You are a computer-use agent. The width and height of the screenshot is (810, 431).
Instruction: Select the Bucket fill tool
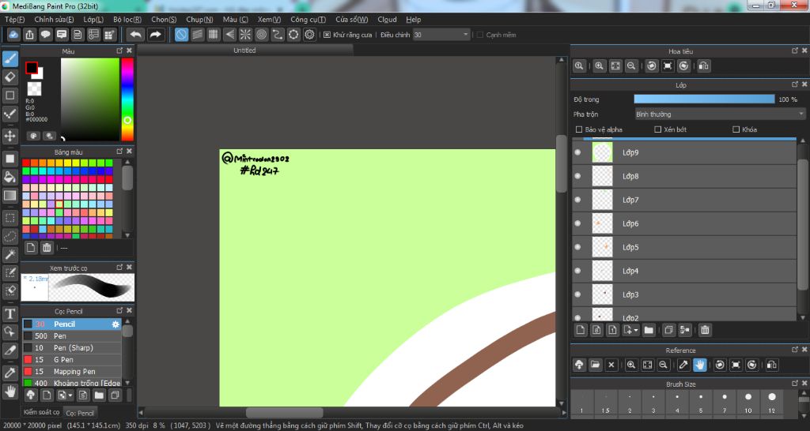[9, 177]
